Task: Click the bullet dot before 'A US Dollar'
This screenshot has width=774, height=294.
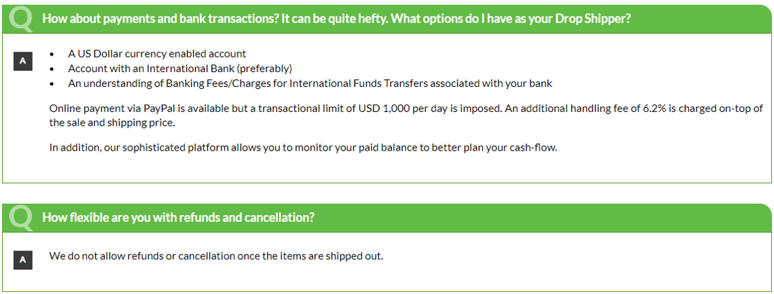Action: coord(52,54)
